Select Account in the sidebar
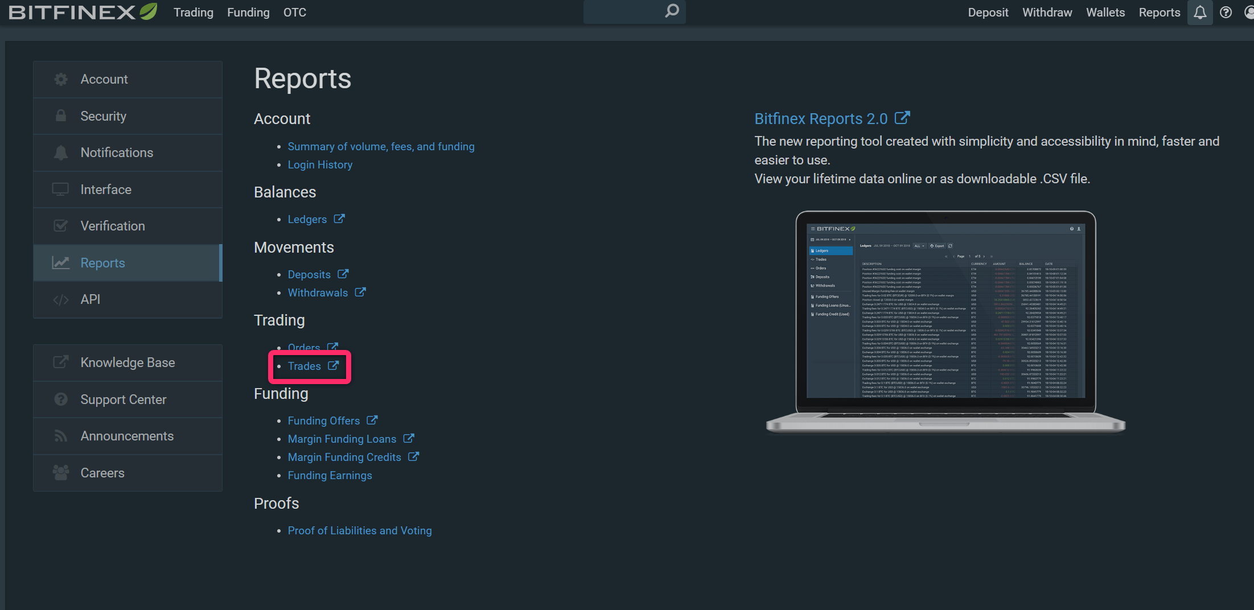This screenshot has height=610, width=1254. pos(128,80)
